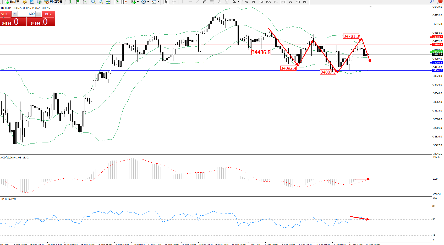444x245 pixels.
Task: Open the search magnifier icon
Action: pyautogui.click(x=432, y=2)
